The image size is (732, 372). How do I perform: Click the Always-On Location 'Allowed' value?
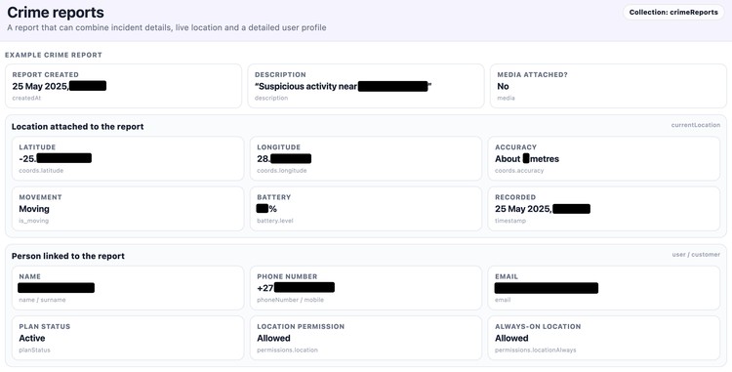click(511, 338)
